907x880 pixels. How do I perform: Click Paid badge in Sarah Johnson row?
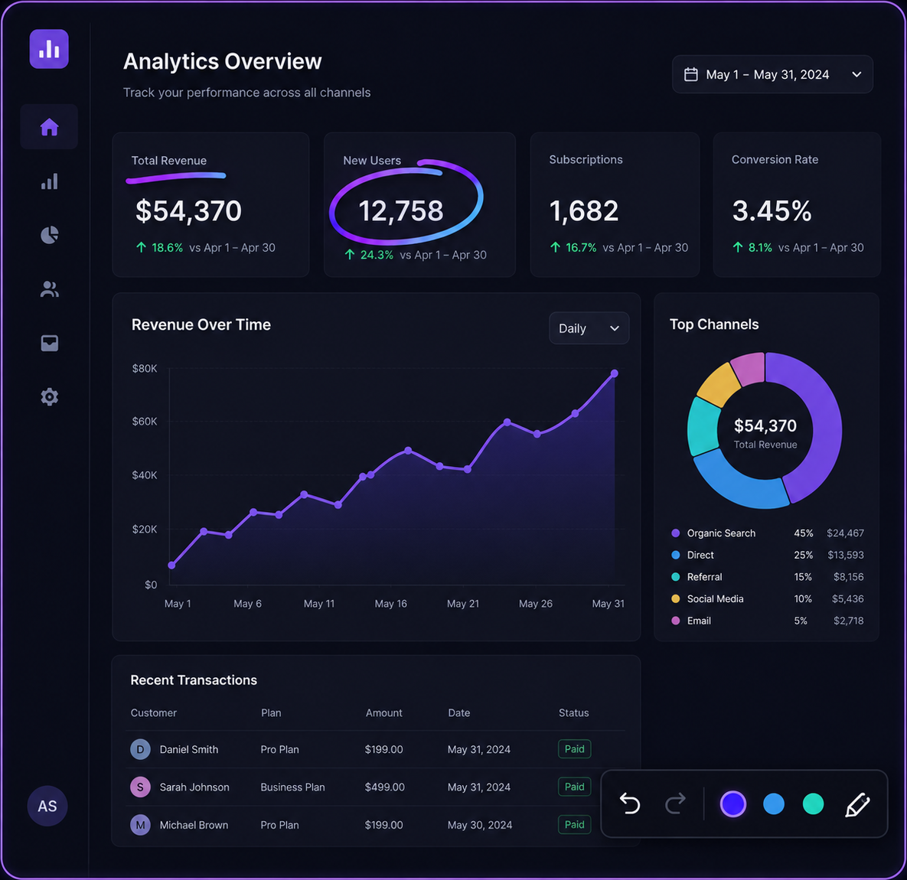point(574,787)
